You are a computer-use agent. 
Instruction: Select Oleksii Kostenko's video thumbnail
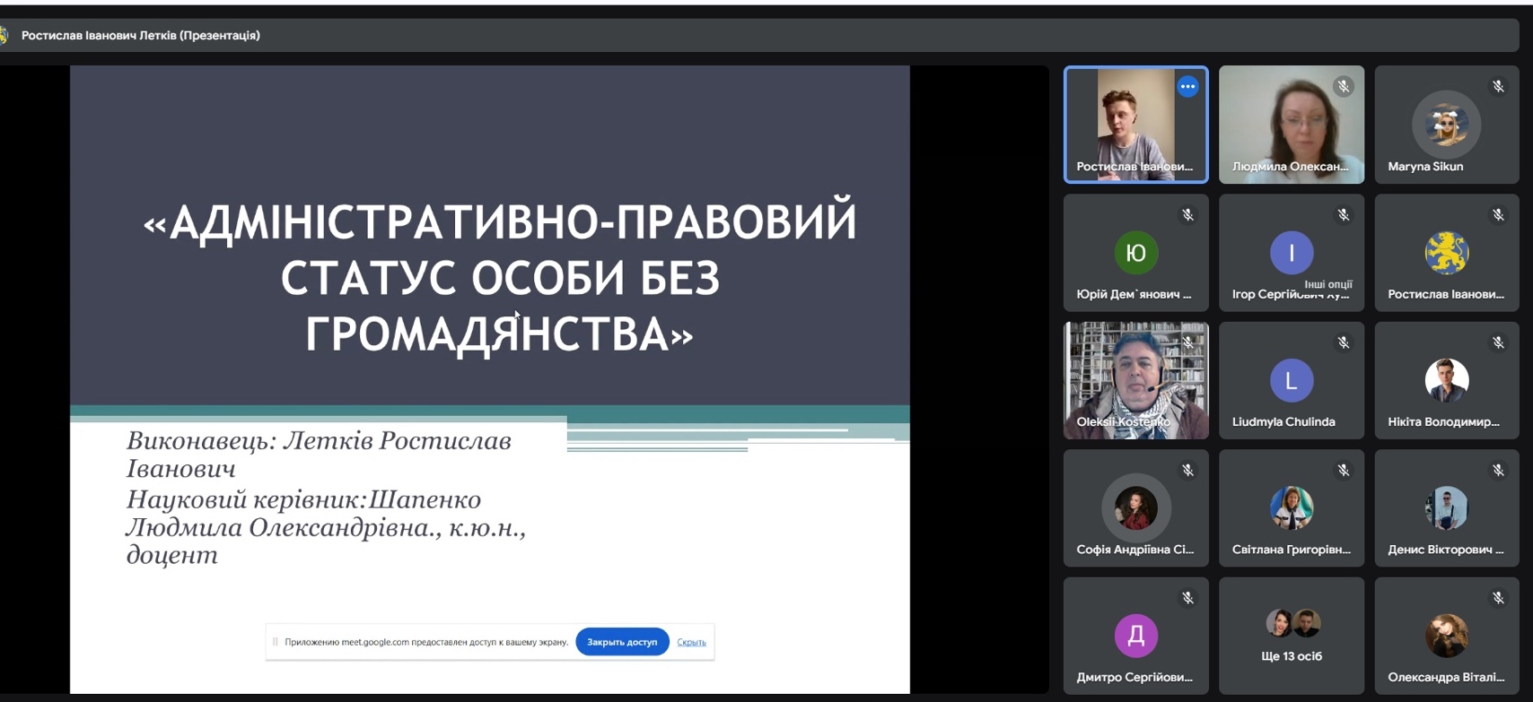click(x=1135, y=380)
